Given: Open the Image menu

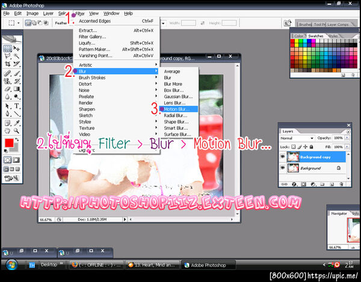Looking at the screenshot, I should [x=32, y=13].
